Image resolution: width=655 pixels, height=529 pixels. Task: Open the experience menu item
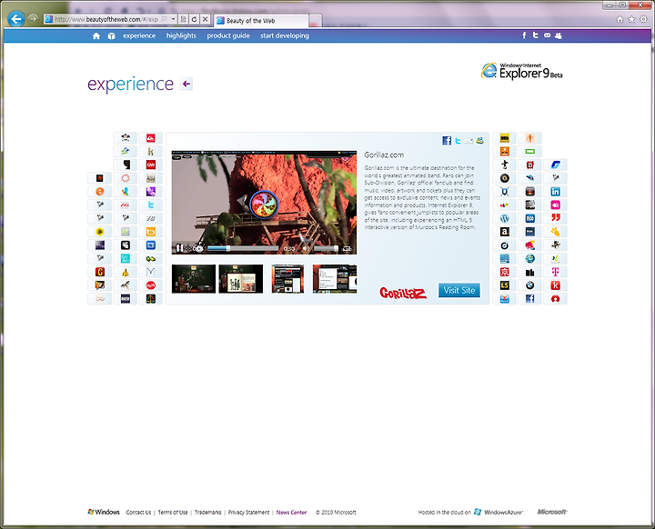click(x=139, y=36)
